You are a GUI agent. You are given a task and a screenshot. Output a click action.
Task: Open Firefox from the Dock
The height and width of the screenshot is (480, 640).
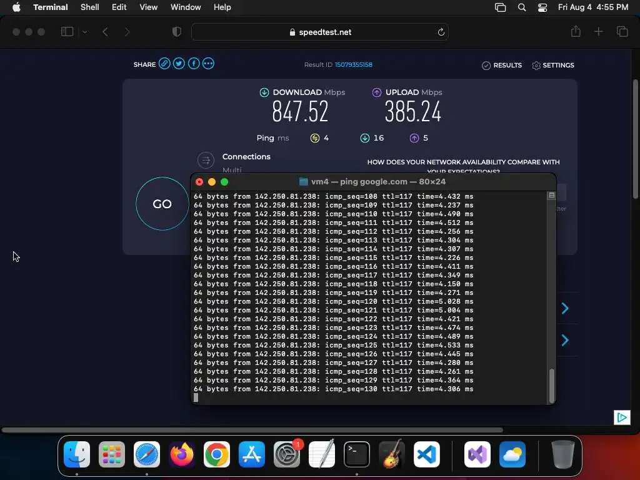182,454
